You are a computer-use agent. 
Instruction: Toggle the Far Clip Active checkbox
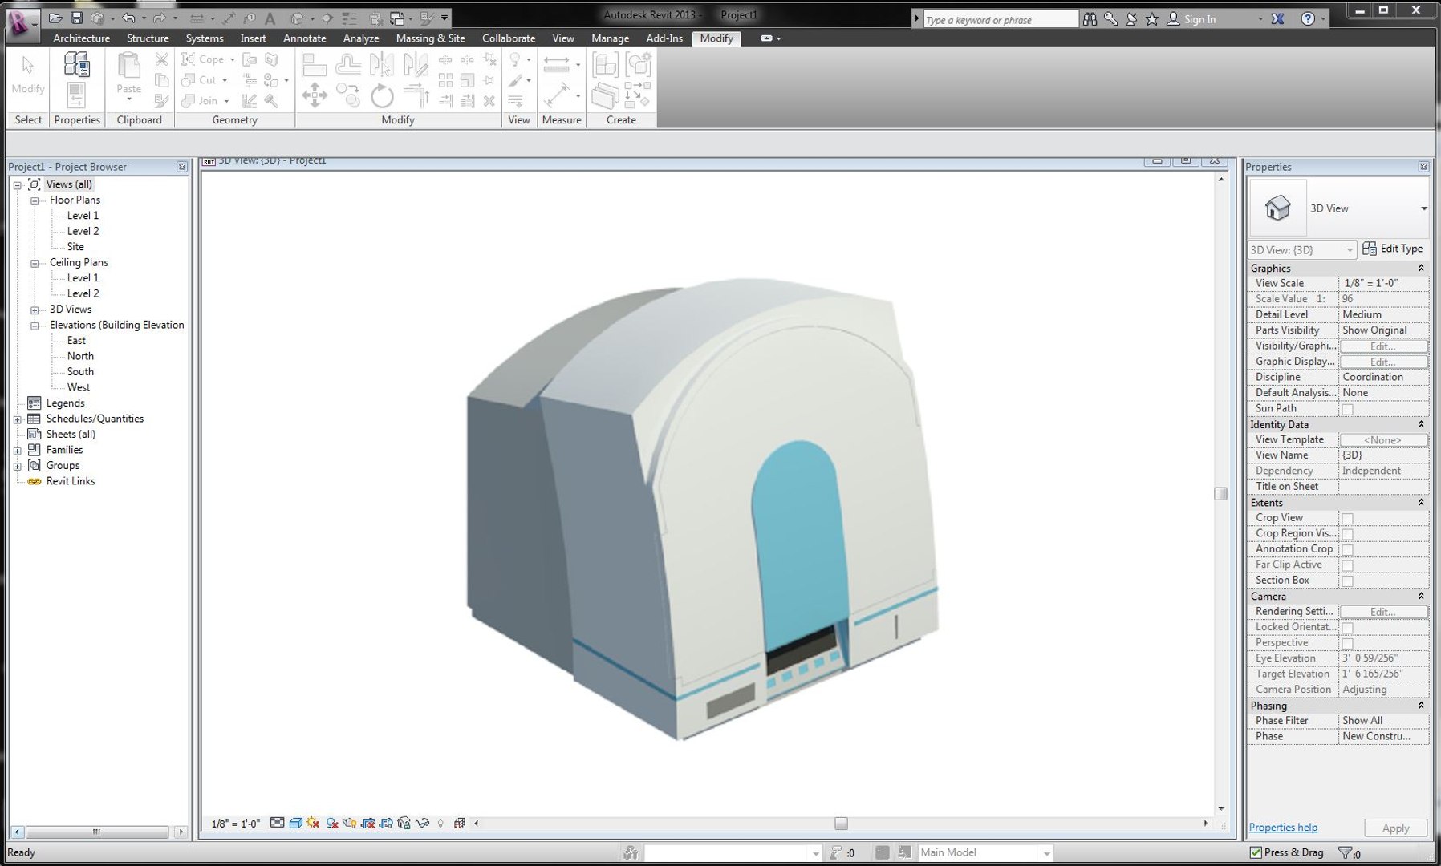pyautogui.click(x=1348, y=566)
